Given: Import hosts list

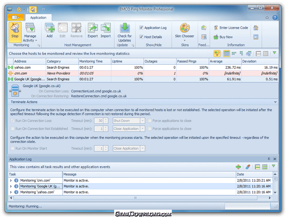Looking at the screenshot, I should (106, 30).
